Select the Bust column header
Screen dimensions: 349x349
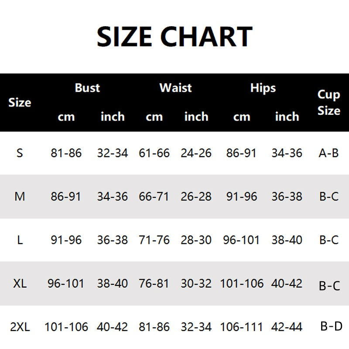[x=88, y=88]
